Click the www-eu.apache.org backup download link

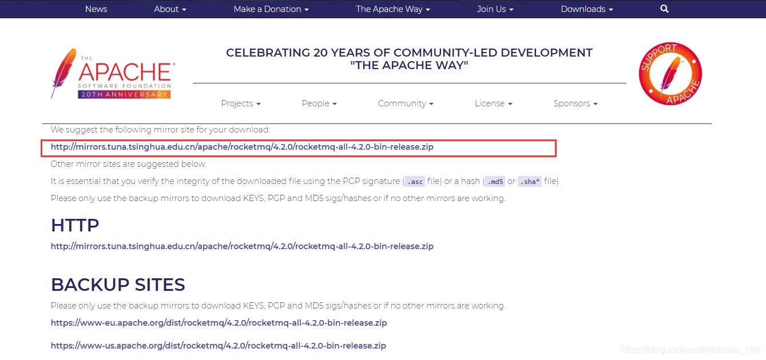pos(219,323)
